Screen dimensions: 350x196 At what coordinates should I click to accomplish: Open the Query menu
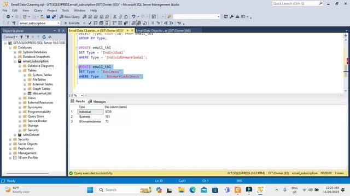(x=38, y=10)
